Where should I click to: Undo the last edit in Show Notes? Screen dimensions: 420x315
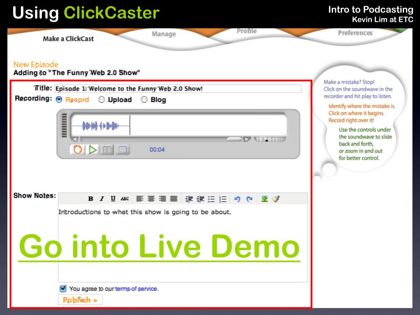(237, 199)
